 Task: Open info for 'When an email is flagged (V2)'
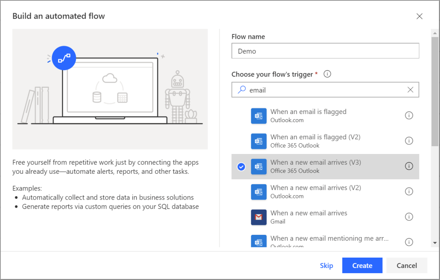[x=409, y=141]
